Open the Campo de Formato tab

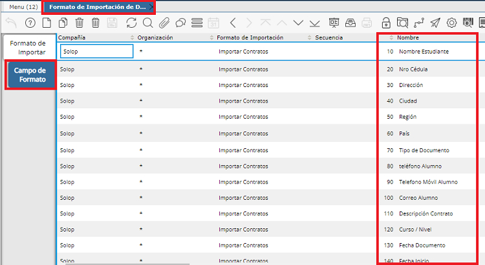click(30, 75)
